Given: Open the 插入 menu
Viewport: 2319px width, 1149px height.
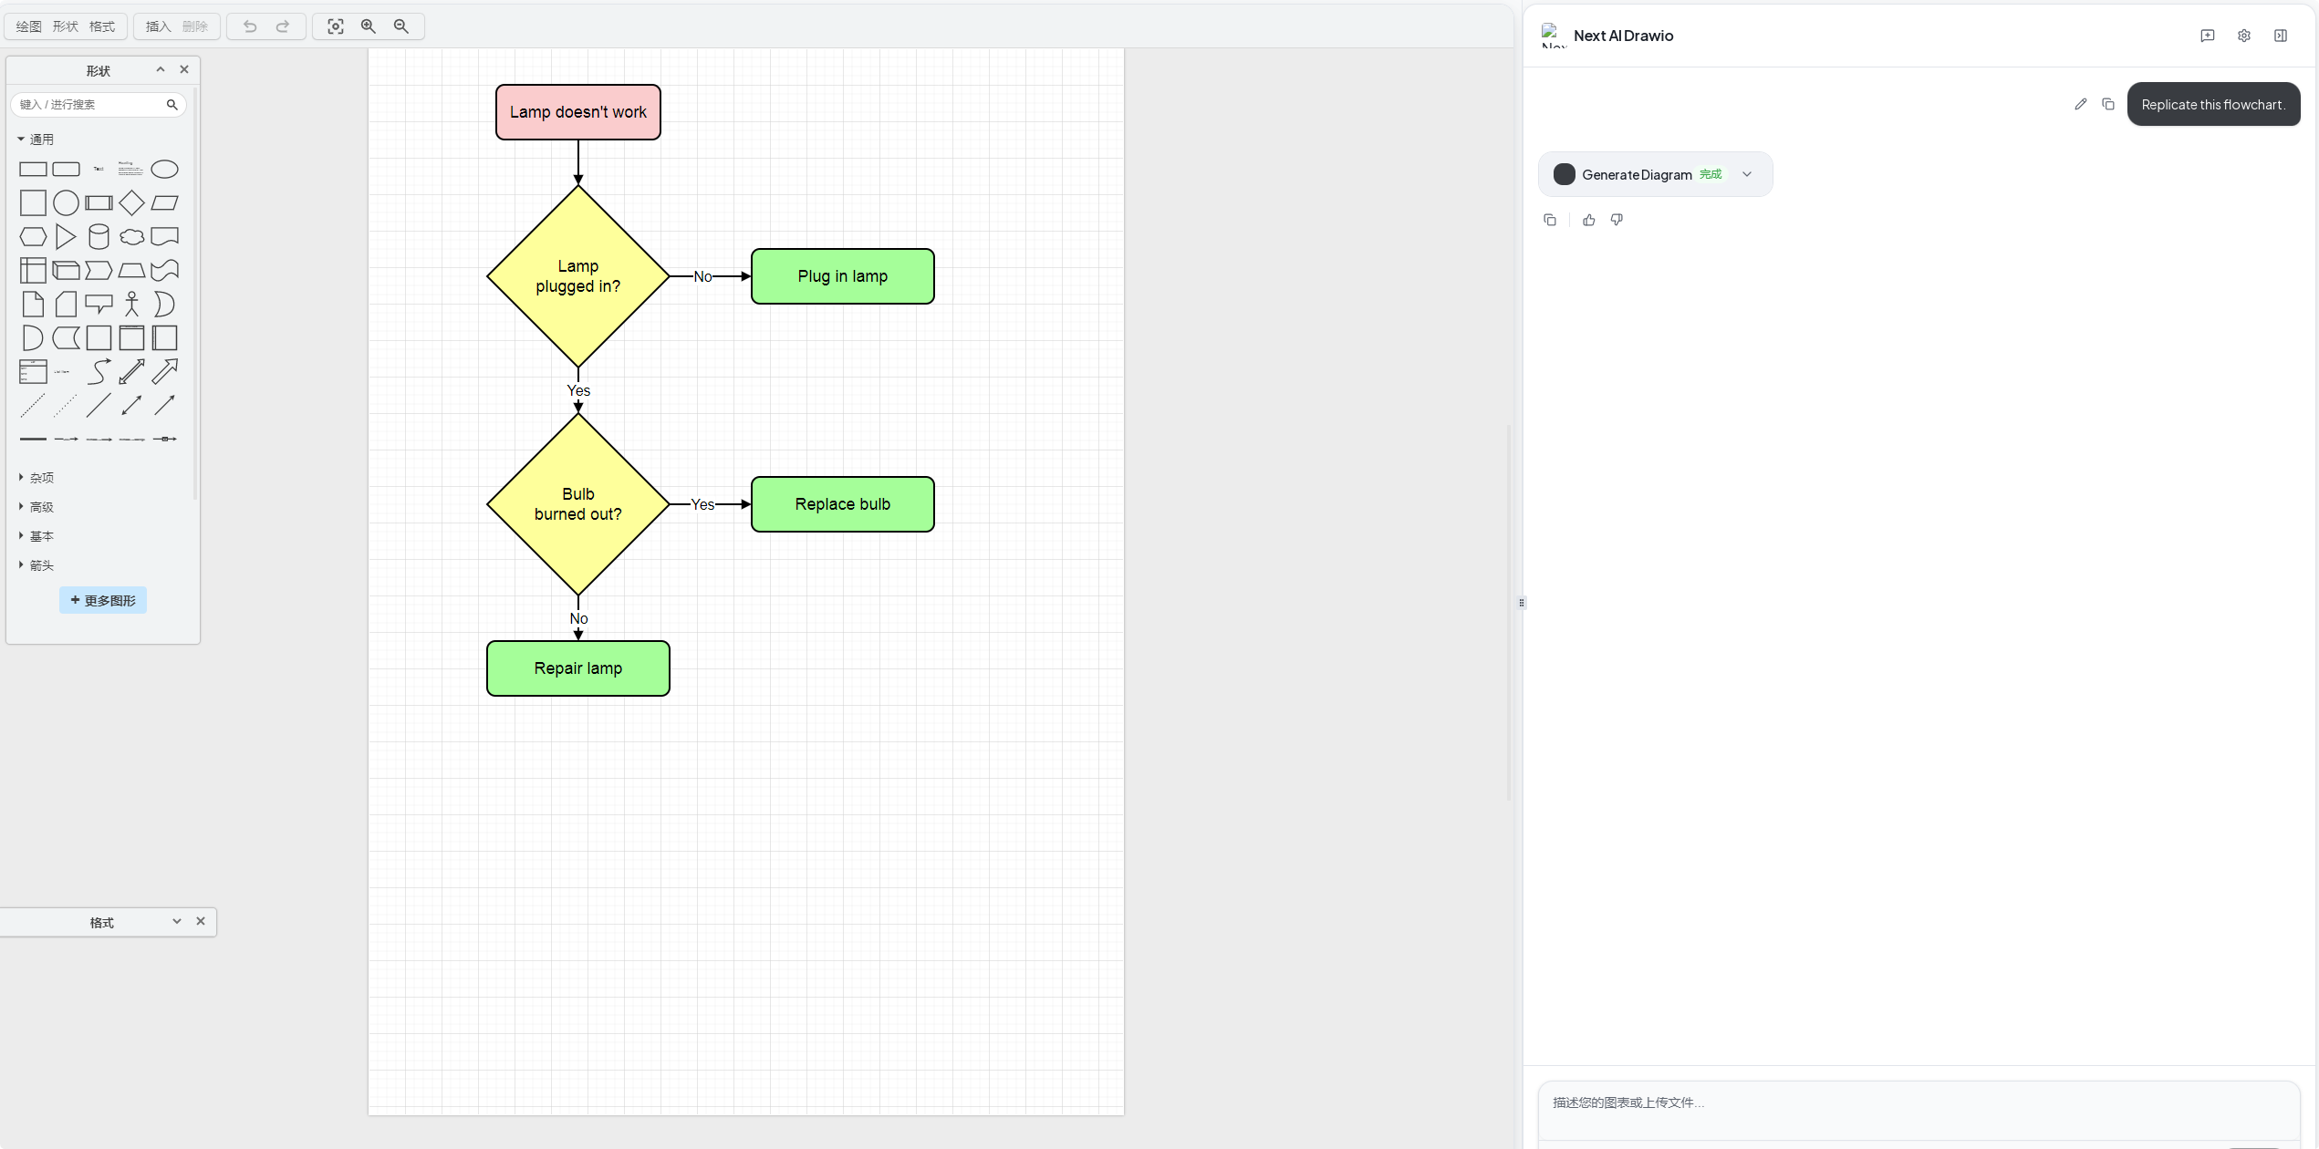Looking at the screenshot, I should [x=158, y=26].
